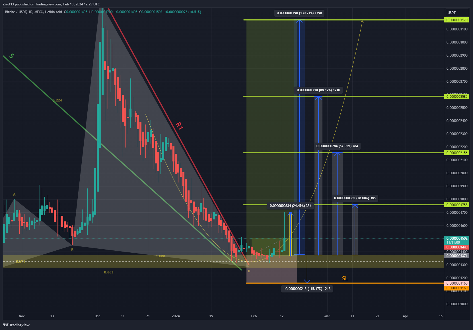Click the 0.863 ratio label

coord(109,272)
